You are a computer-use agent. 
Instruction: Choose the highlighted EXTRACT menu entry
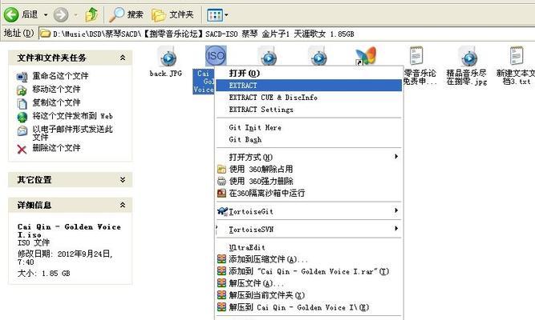(309, 86)
